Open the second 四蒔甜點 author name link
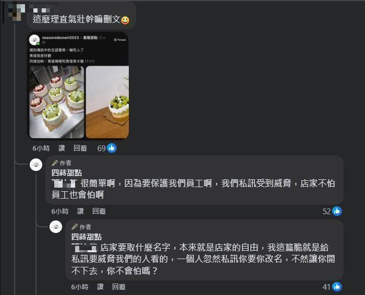365x295 pixels. click(87, 237)
